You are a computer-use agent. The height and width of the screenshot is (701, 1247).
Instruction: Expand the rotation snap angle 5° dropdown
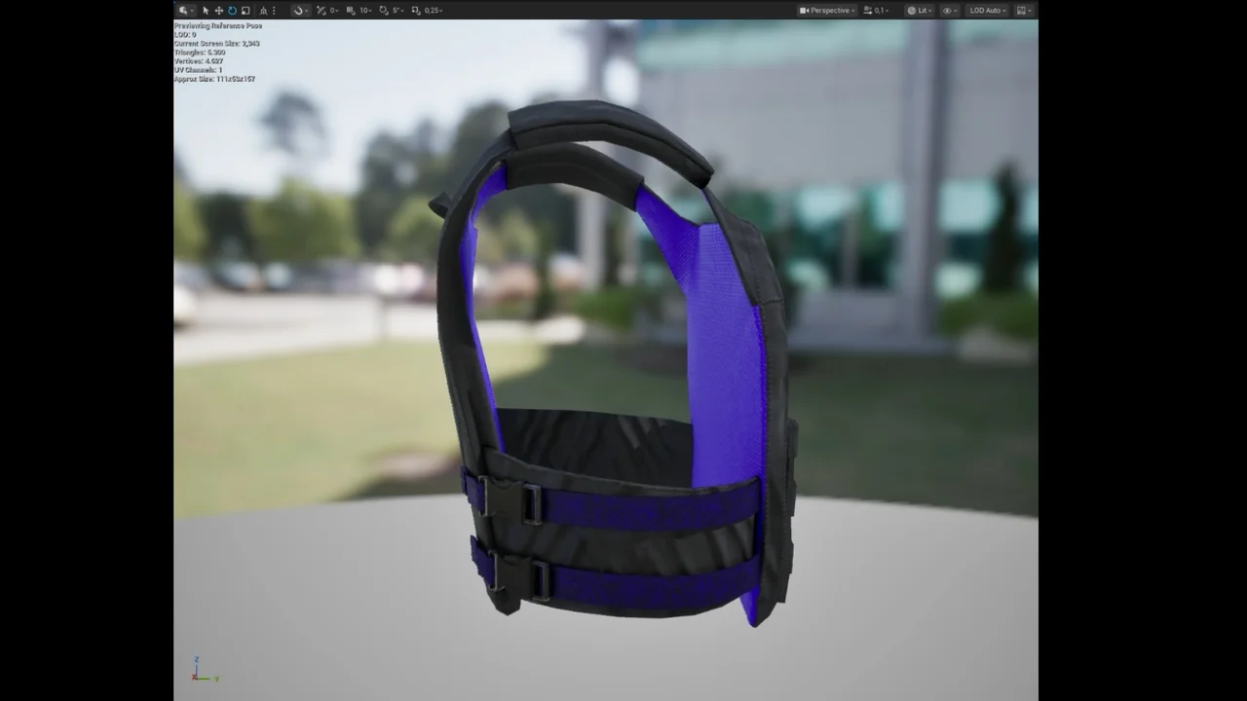coord(397,11)
